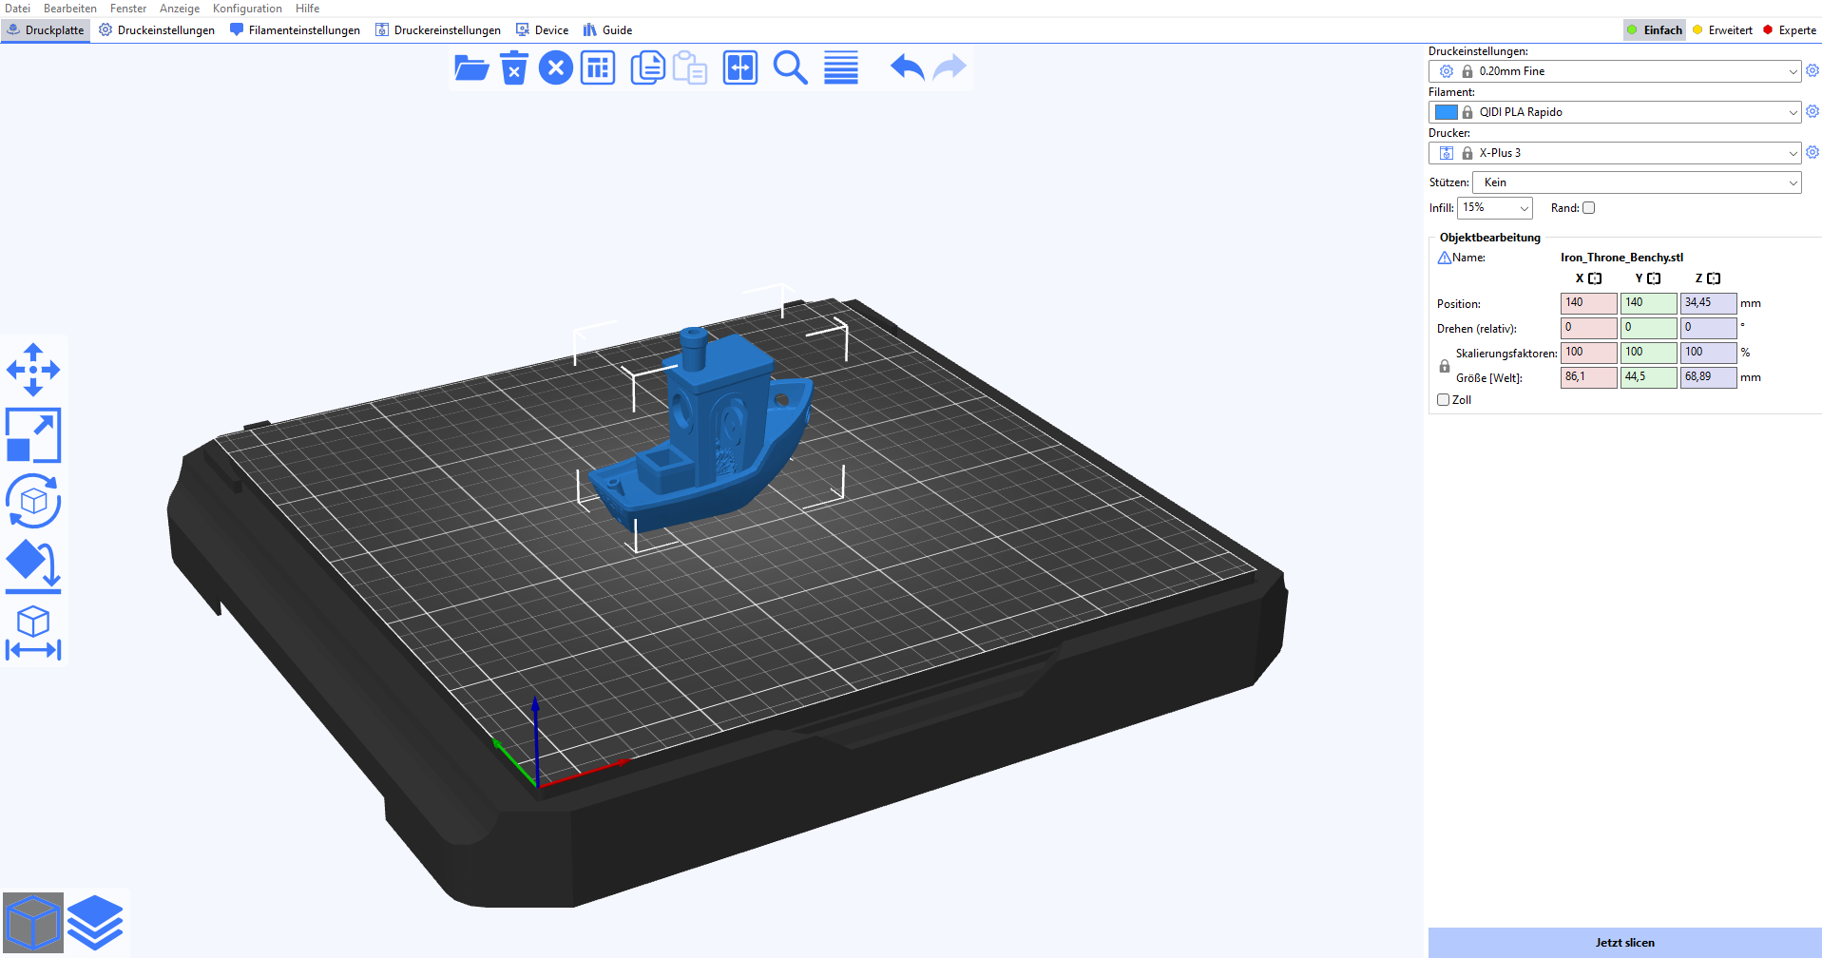The image size is (1822, 958).
Task: Click the lock icon for scaling factors
Action: coord(1445,366)
